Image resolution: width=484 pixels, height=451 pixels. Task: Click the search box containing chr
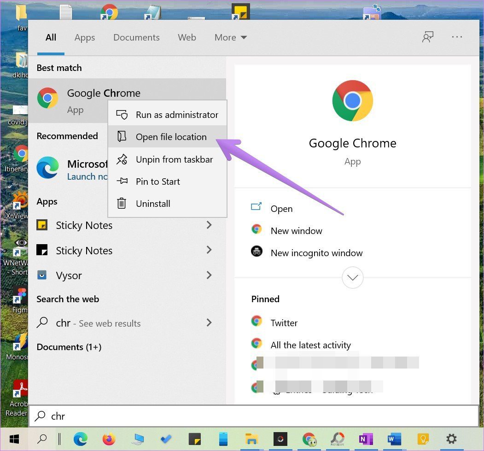[254, 416]
